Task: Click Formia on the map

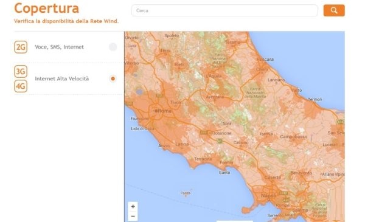Action: pyautogui.click(x=226, y=162)
